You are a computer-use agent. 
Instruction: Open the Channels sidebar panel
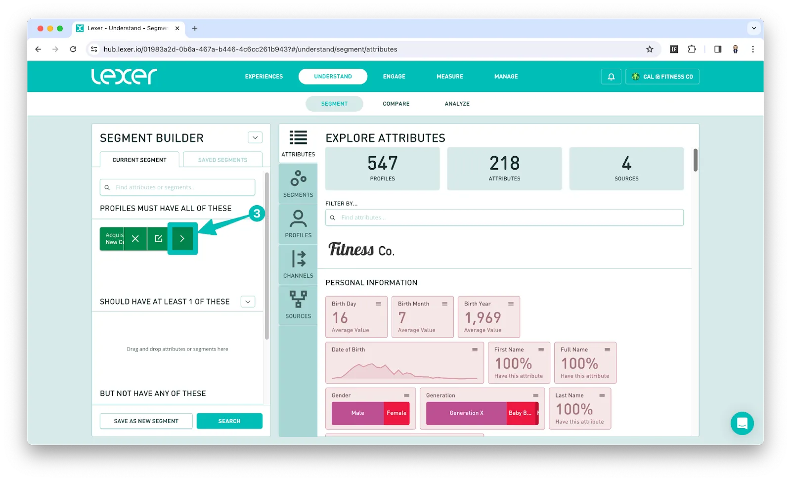(x=298, y=265)
